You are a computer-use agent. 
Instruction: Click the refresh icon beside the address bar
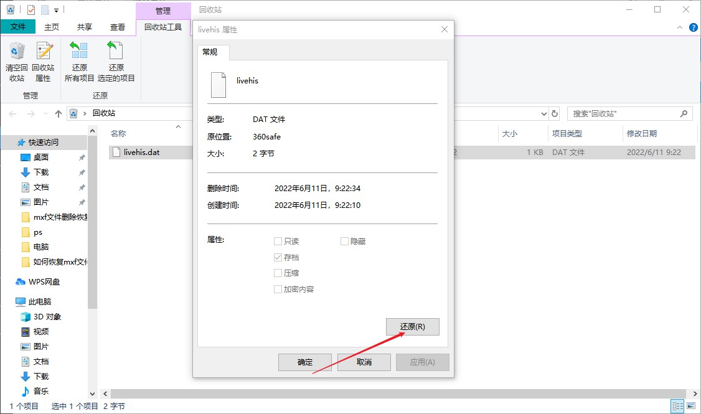555,113
